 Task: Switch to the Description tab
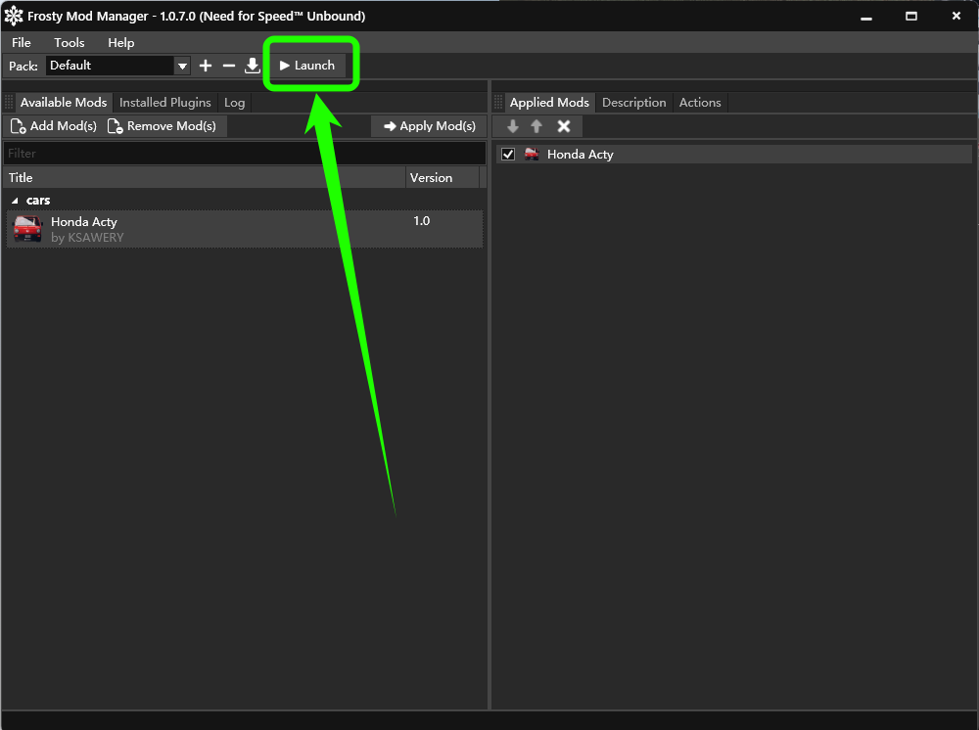[633, 103]
